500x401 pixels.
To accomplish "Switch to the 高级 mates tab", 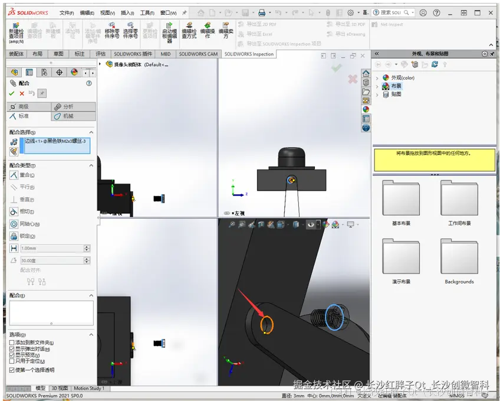I will [x=29, y=107].
